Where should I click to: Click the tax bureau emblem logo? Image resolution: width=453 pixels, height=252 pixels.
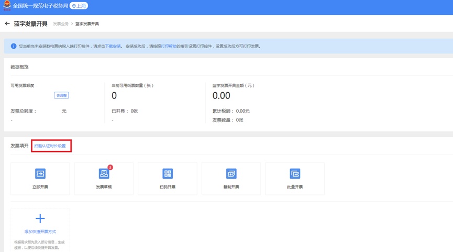point(7,6)
